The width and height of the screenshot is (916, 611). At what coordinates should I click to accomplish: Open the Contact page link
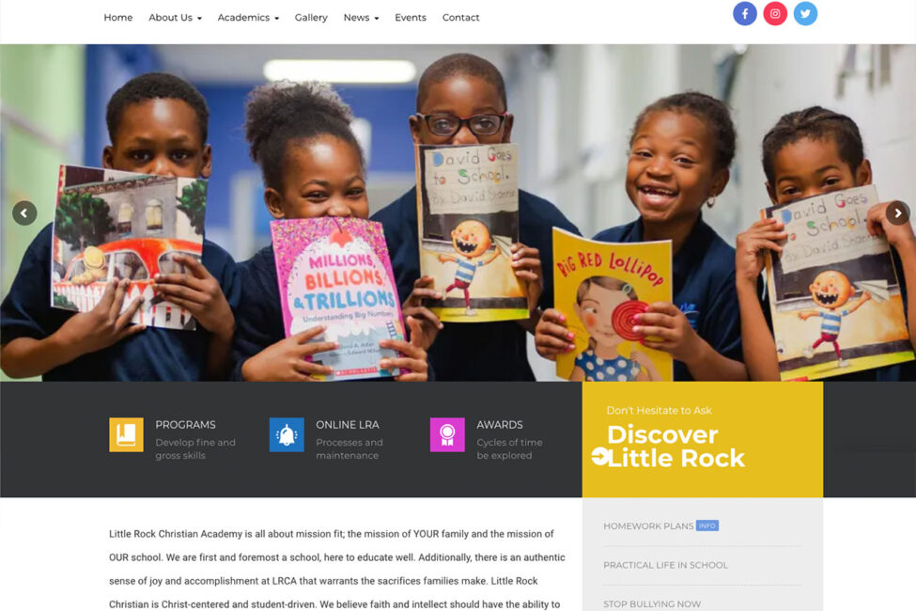[460, 18]
